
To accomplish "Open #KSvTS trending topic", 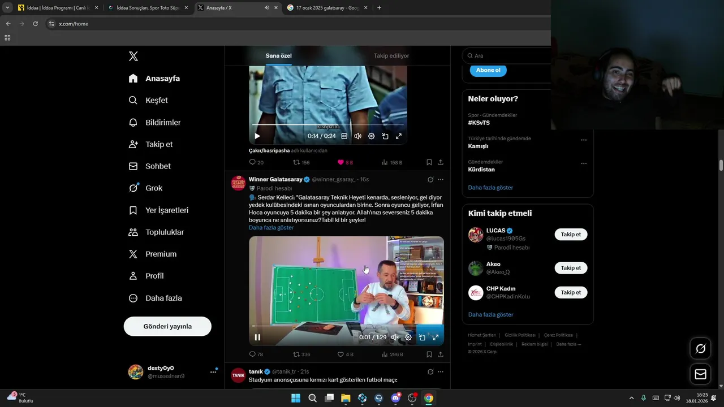I will tap(479, 123).
